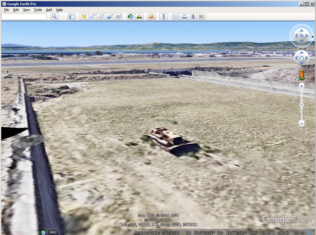Open the Add Path tool

click(x=101, y=16)
